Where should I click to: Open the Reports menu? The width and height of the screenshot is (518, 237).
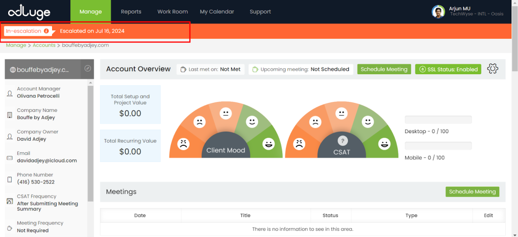131,12
